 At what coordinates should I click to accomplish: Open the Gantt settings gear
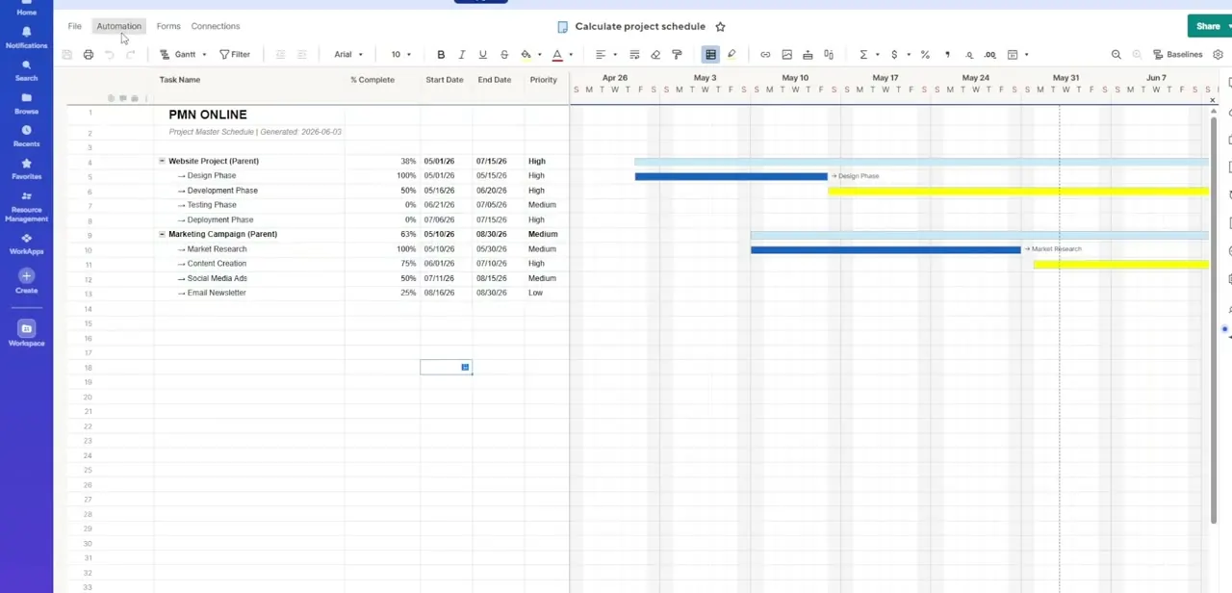(1219, 55)
